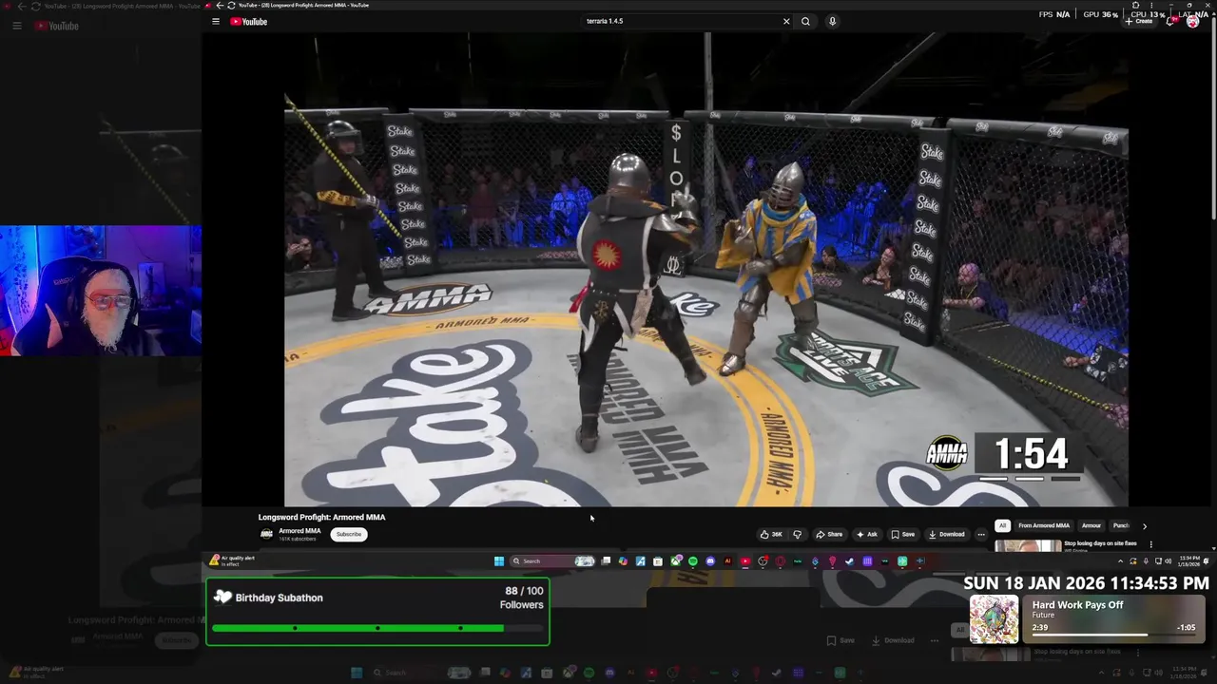Clear the 'terraria 1.4.5' search text
The image size is (1217, 684).
coord(786,21)
